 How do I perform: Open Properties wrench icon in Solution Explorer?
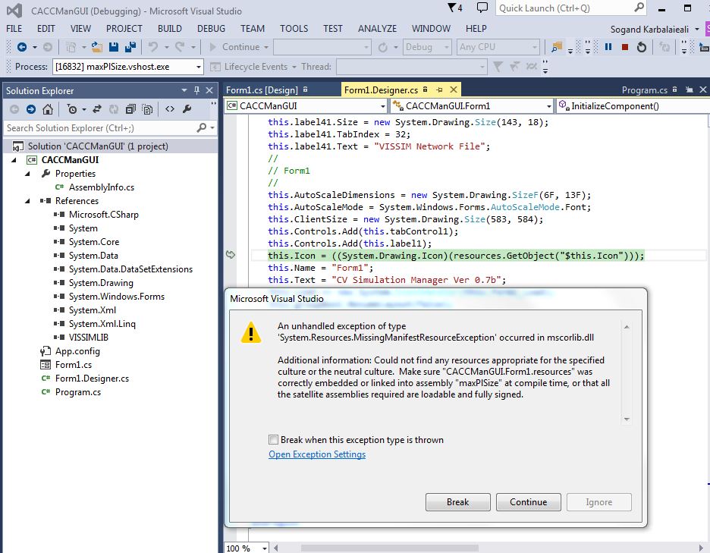[187, 109]
